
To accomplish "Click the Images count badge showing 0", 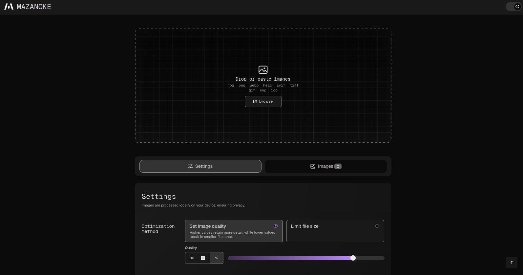I will click(x=338, y=167).
